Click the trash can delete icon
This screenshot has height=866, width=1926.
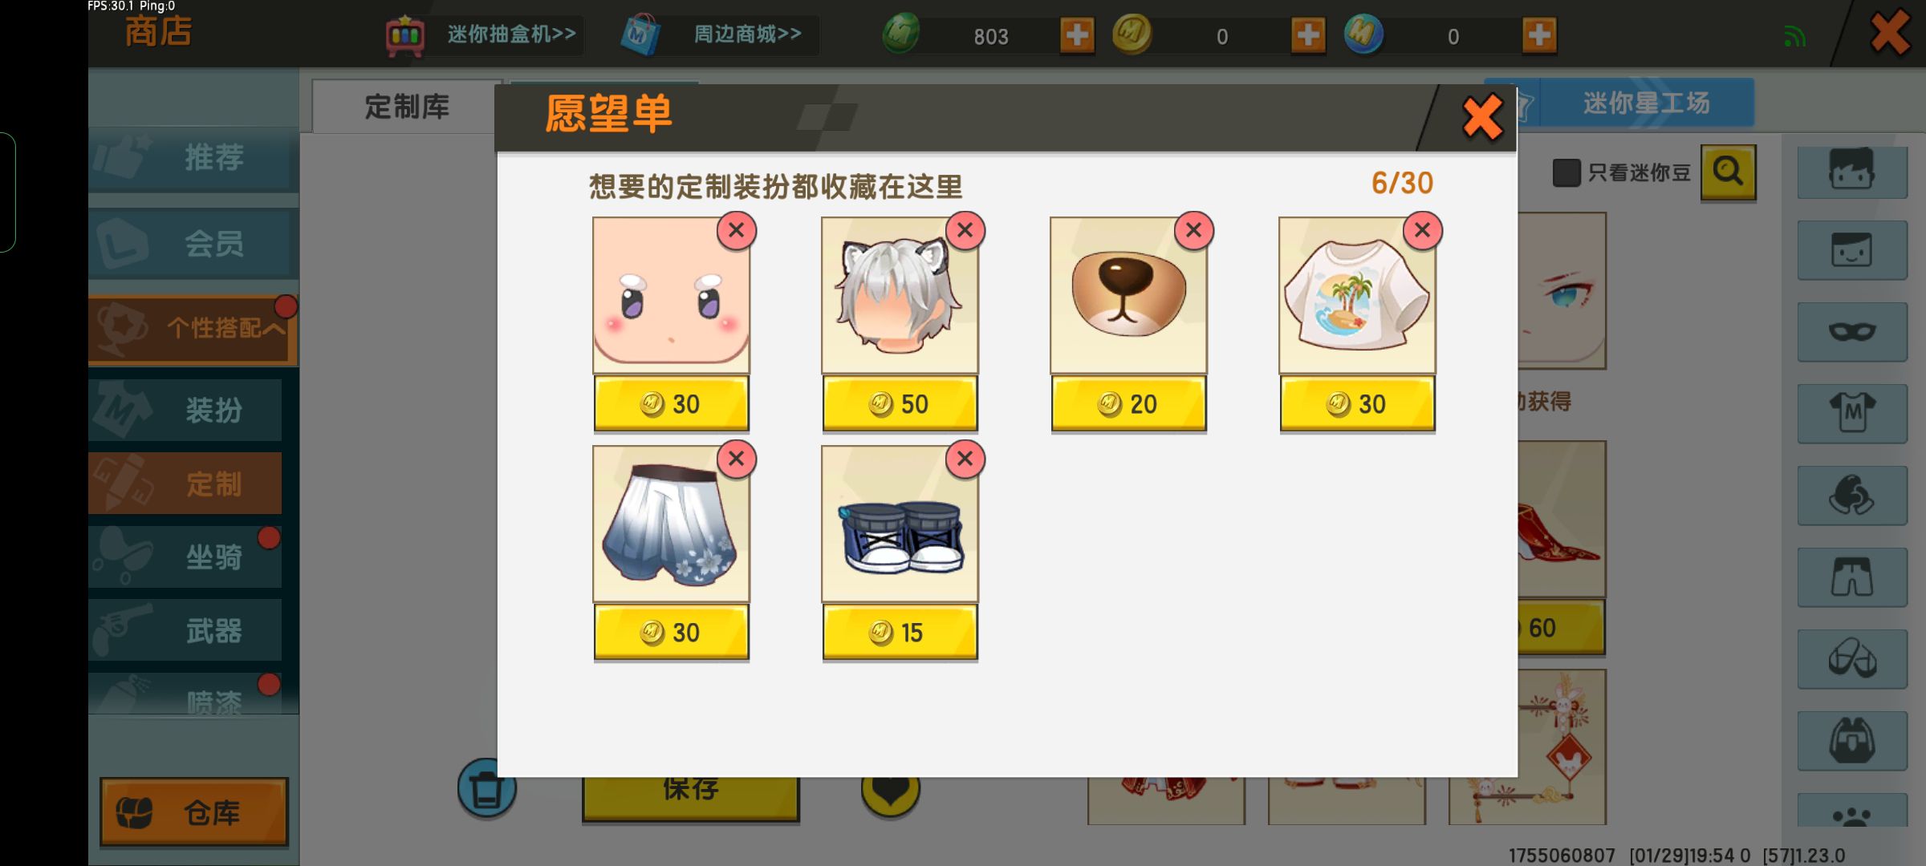pyautogui.click(x=486, y=788)
